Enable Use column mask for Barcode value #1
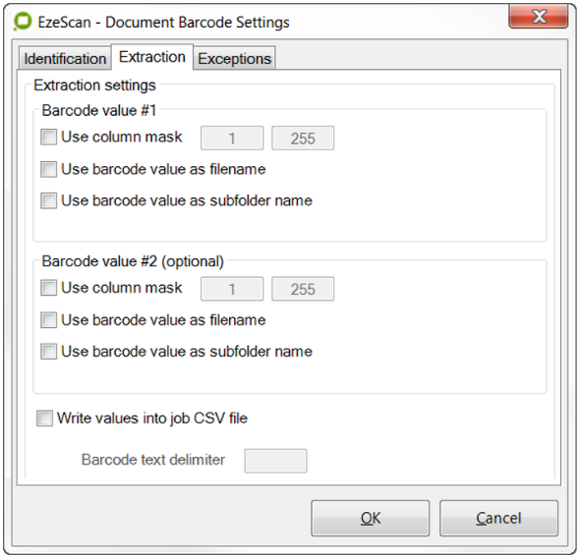 pyautogui.click(x=49, y=137)
